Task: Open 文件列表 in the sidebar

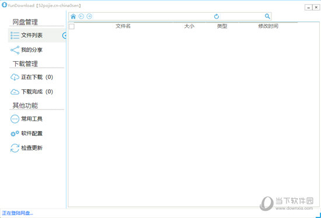Action: click(37, 36)
